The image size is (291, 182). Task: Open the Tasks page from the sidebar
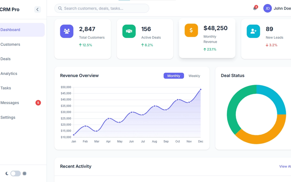pos(6,88)
